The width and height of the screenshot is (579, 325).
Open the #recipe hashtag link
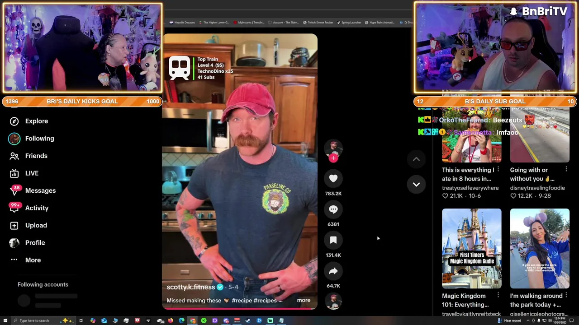tap(242, 301)
